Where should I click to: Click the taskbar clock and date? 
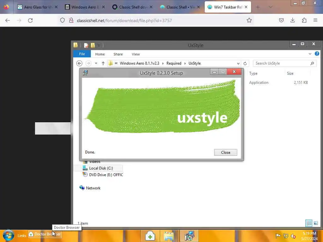pyautogui.click(x=309, y=236)
